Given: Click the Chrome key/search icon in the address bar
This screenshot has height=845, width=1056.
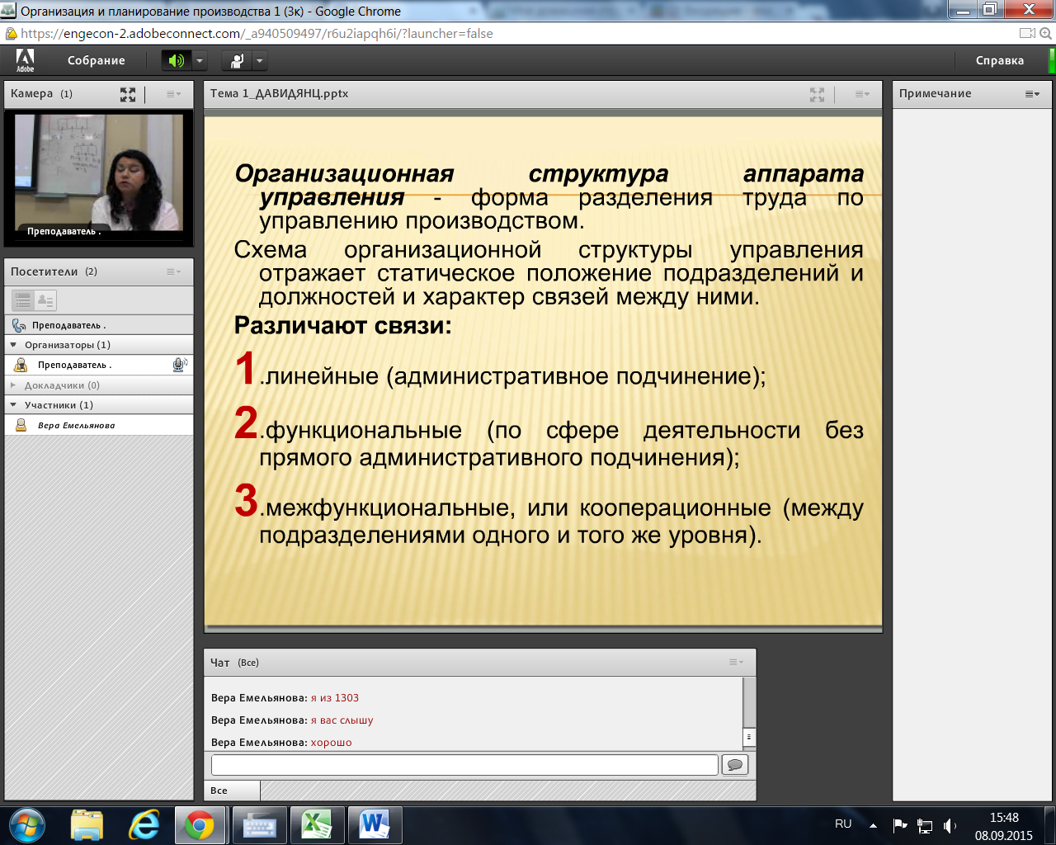Looking at the screenshot, I should (1045, 34).
